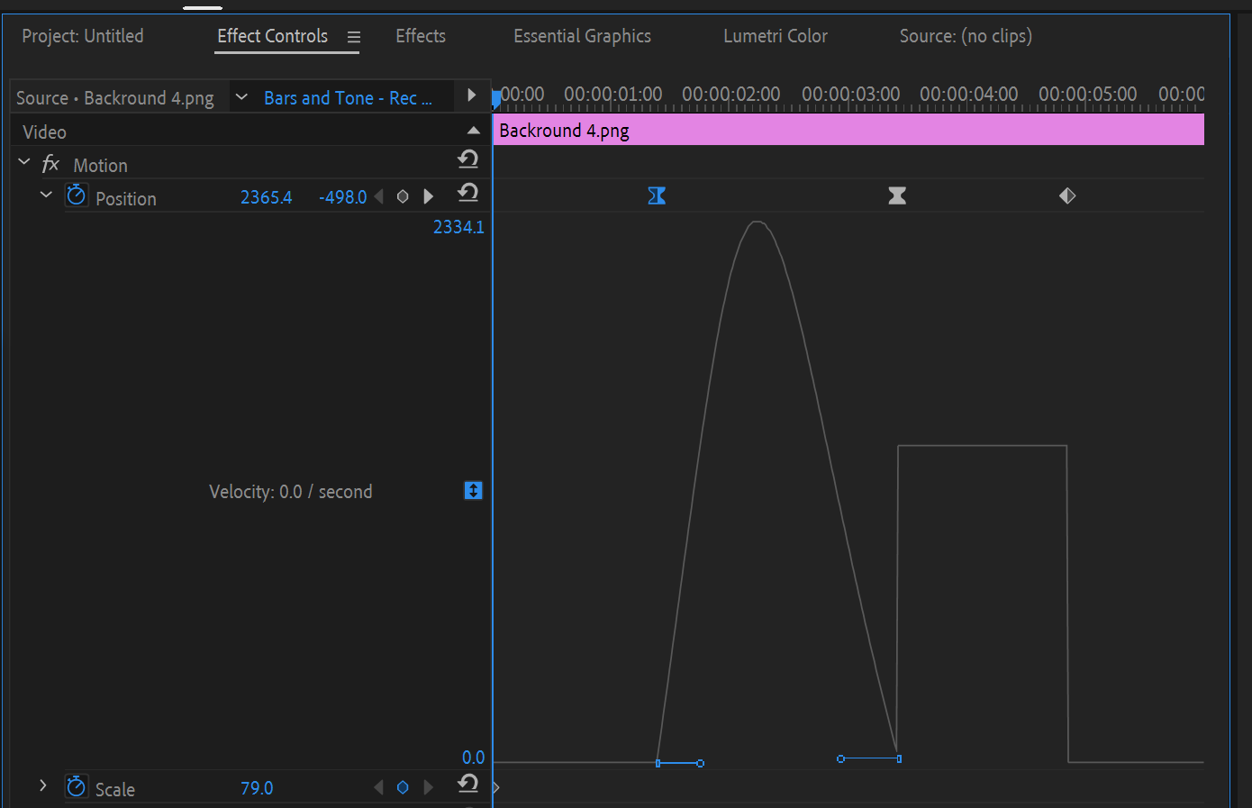This screenshot has height=808, width=1252.
Task: Reset the Scale parameter
Action: [x=467, y=785]
